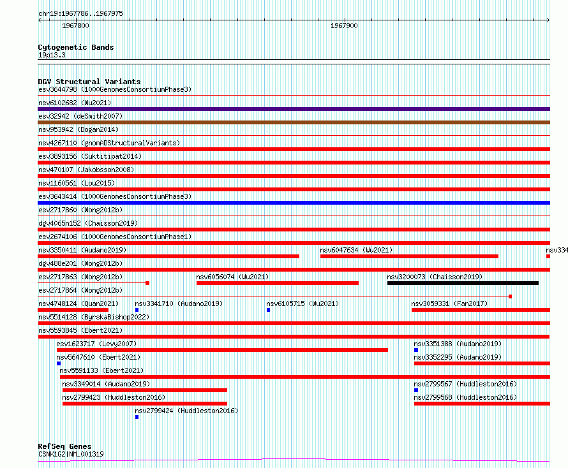The width and height of the screenshot is (568, 468).
Task: Click the red esv1623717 (Levy2007) bar
Action: 223,350
